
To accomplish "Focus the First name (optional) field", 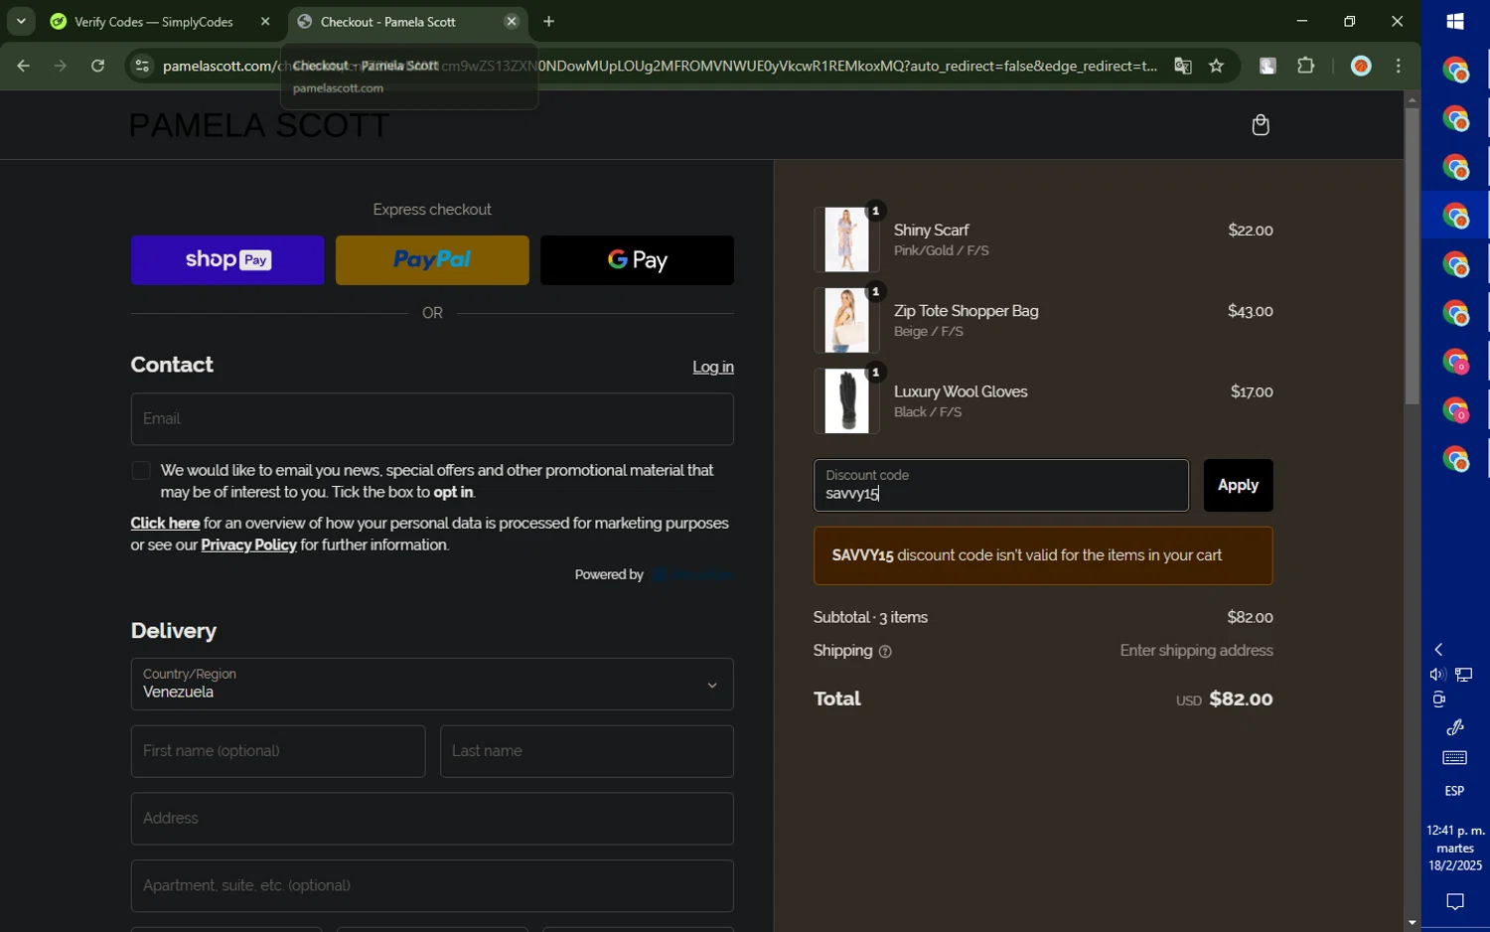I will (278, 751).
